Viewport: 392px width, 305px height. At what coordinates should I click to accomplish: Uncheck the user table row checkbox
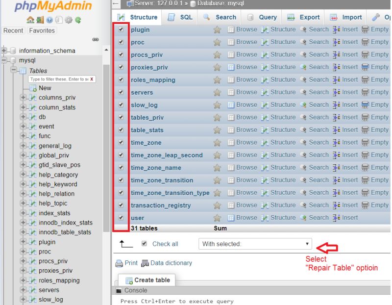tap(121, 218)
